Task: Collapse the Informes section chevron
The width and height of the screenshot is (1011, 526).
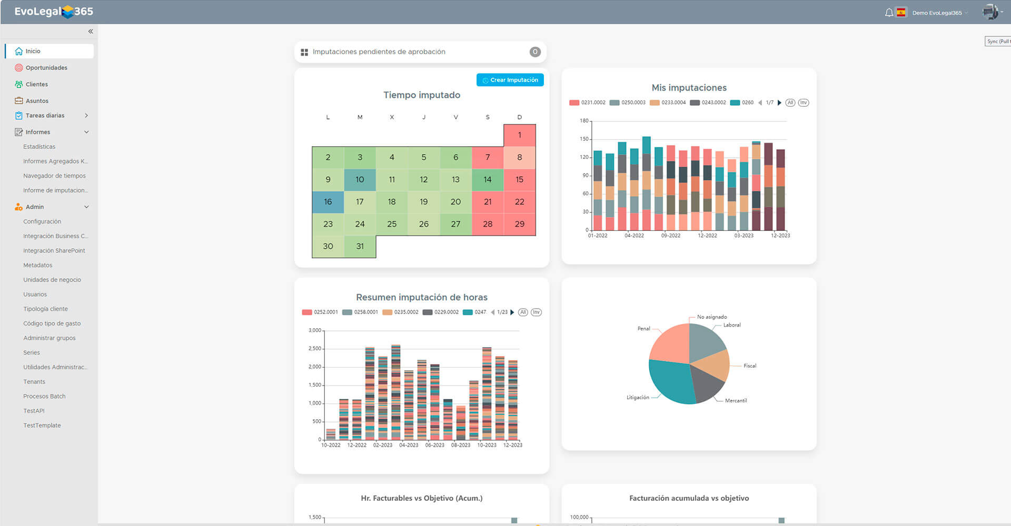Action: pyautogui.click(x=86, y=132)
